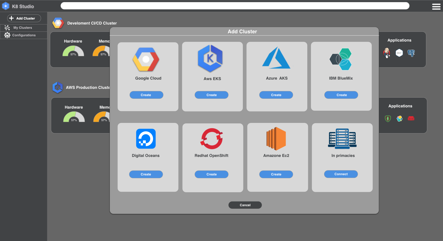Click the green Hardware 57% gauge

pos(73,51)
